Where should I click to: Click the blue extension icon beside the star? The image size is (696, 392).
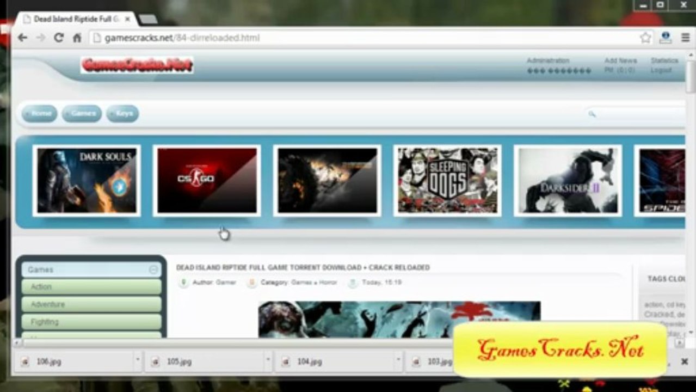point(665,38)
